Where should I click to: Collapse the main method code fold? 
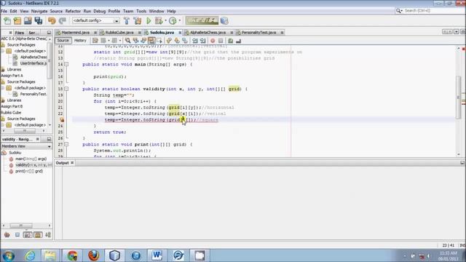click(66, 64)
